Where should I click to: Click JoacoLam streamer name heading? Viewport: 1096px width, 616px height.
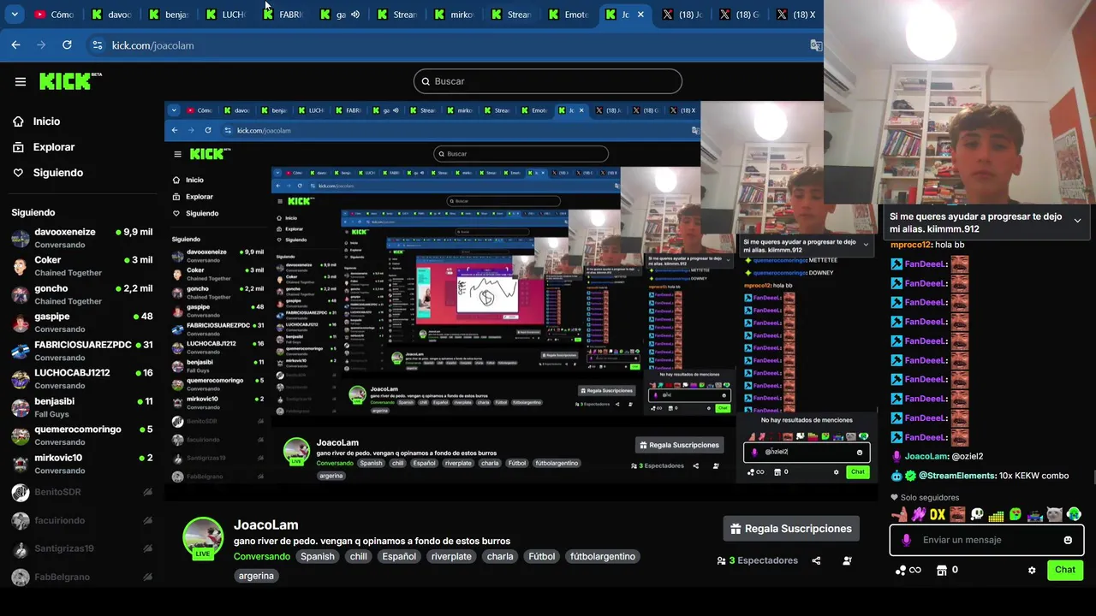265,524
